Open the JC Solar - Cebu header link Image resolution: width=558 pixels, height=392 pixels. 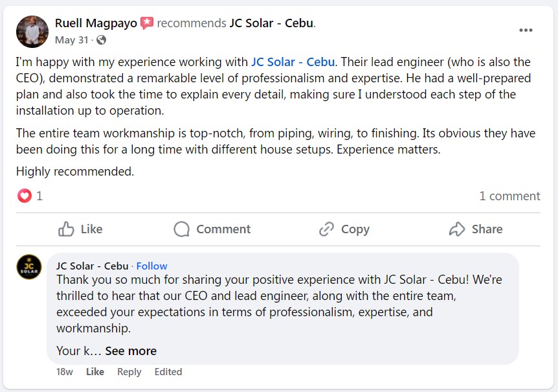[271, 23]
